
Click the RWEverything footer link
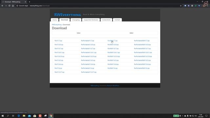pos(94,86)
